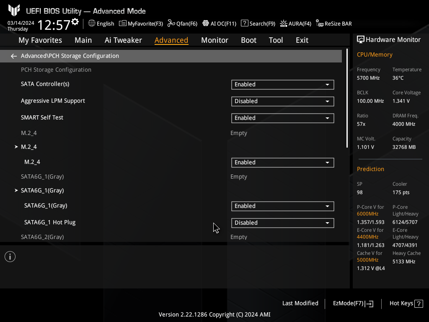Open the Search(F9) question mark icon
Viewport: 429px width, 322px height.
coord(244,23)
